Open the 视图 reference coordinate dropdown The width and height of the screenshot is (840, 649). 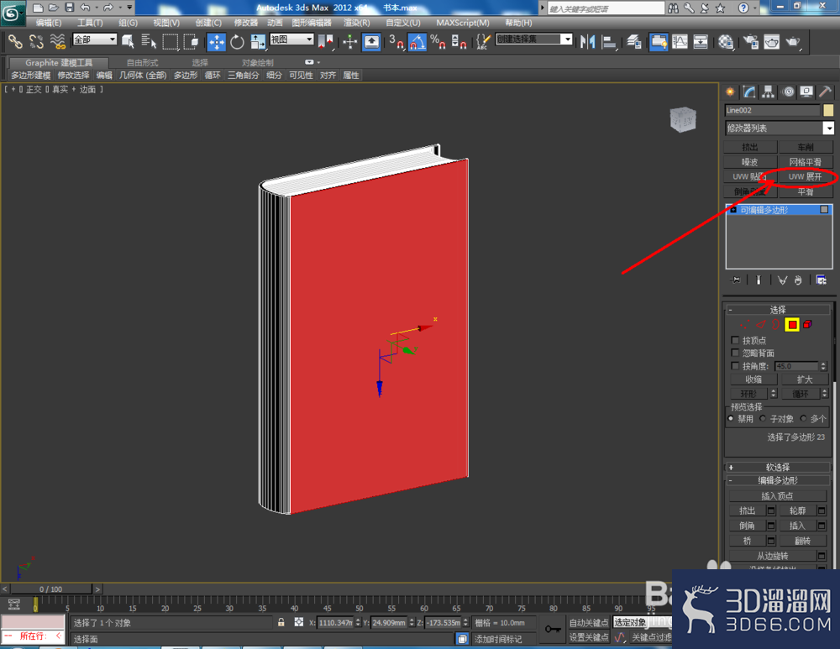(291, 39)
